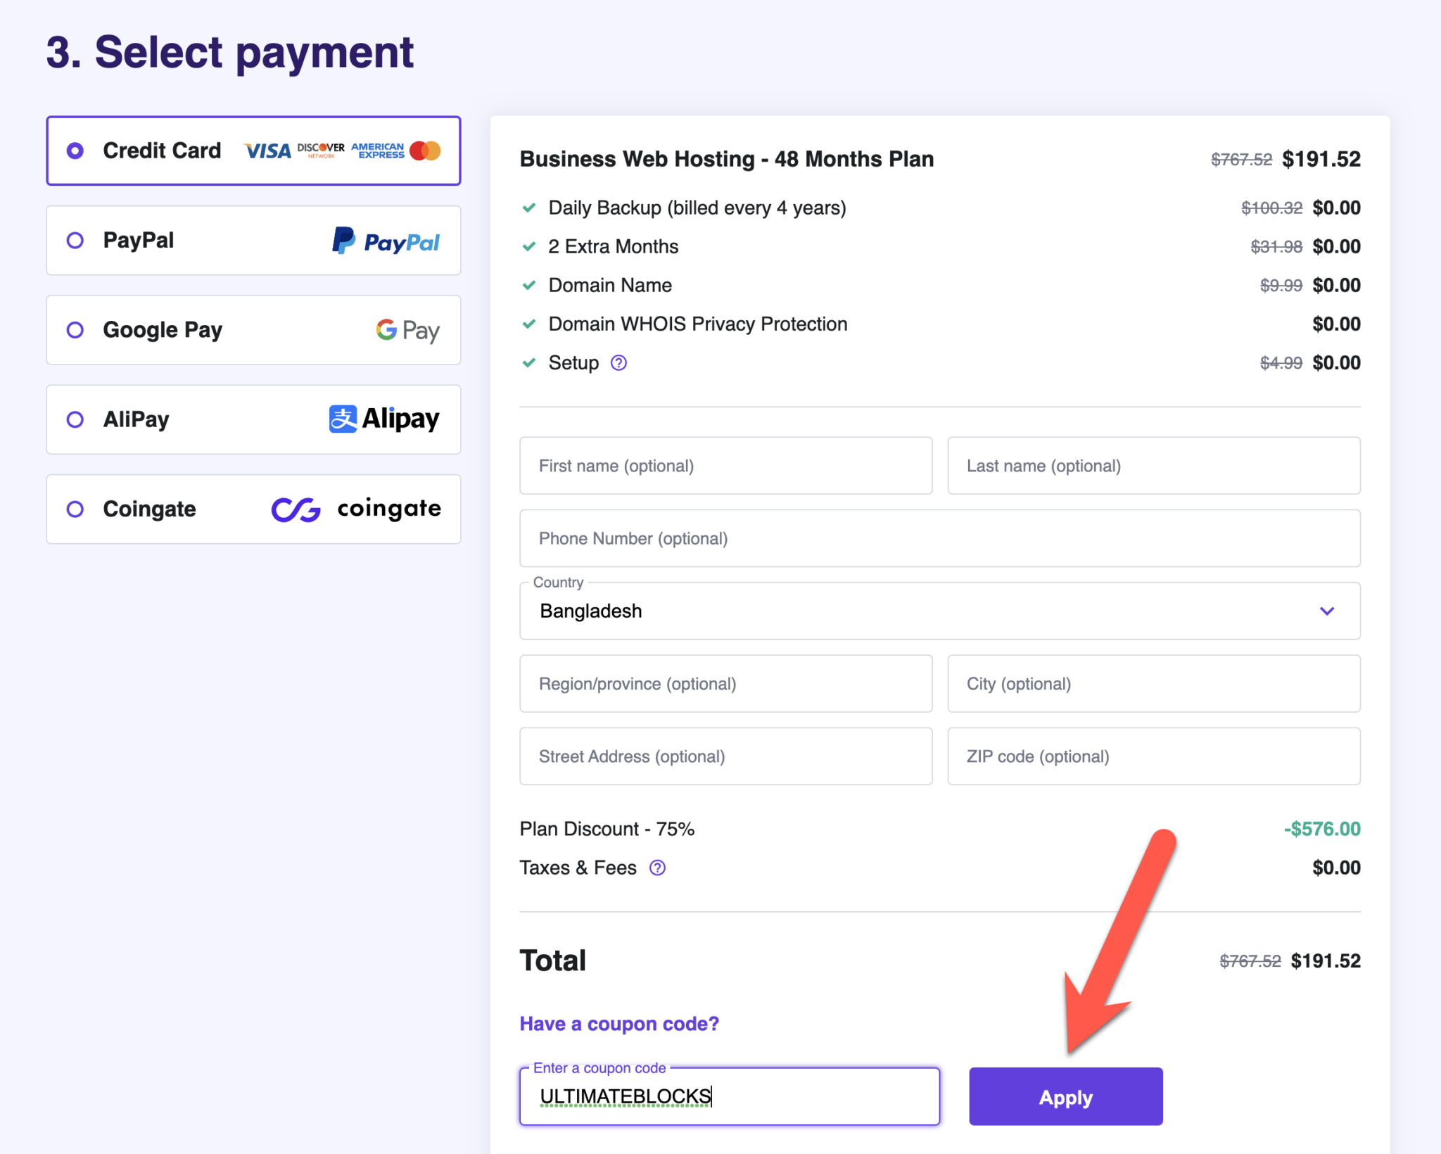Screen dimensions: 1441x1154
Task: Open the Setup help tooltip
Action: tap(618, 362)
